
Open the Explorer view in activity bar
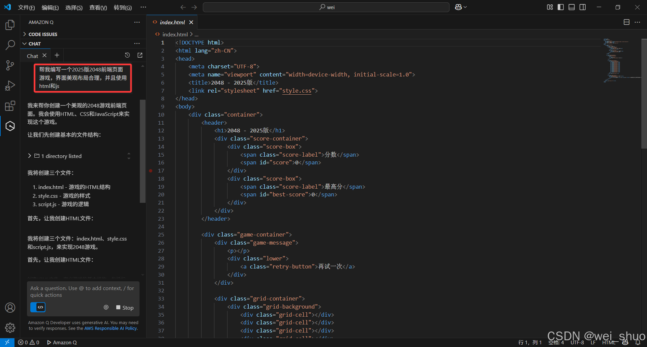tap(10, 25)
